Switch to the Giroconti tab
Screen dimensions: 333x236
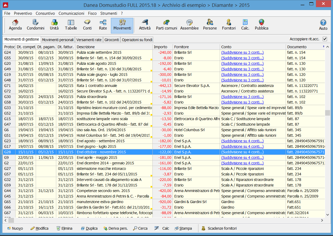click(x=112, y=40)
